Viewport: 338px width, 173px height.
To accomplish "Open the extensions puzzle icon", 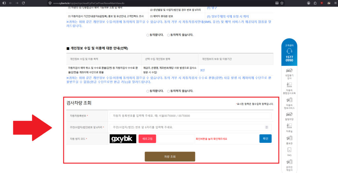I will (315, 3).
